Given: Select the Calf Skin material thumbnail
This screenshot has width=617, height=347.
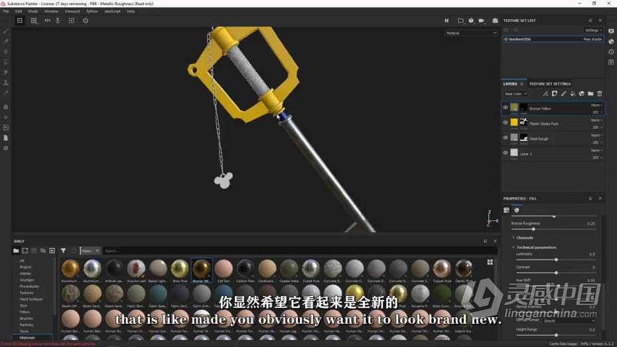Looking at the screenshot, I should click(x=224, y=271).
